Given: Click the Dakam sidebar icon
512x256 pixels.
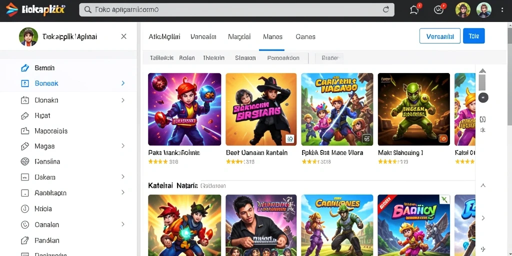Looking at the screenshot, I should (x=25, y=177).
